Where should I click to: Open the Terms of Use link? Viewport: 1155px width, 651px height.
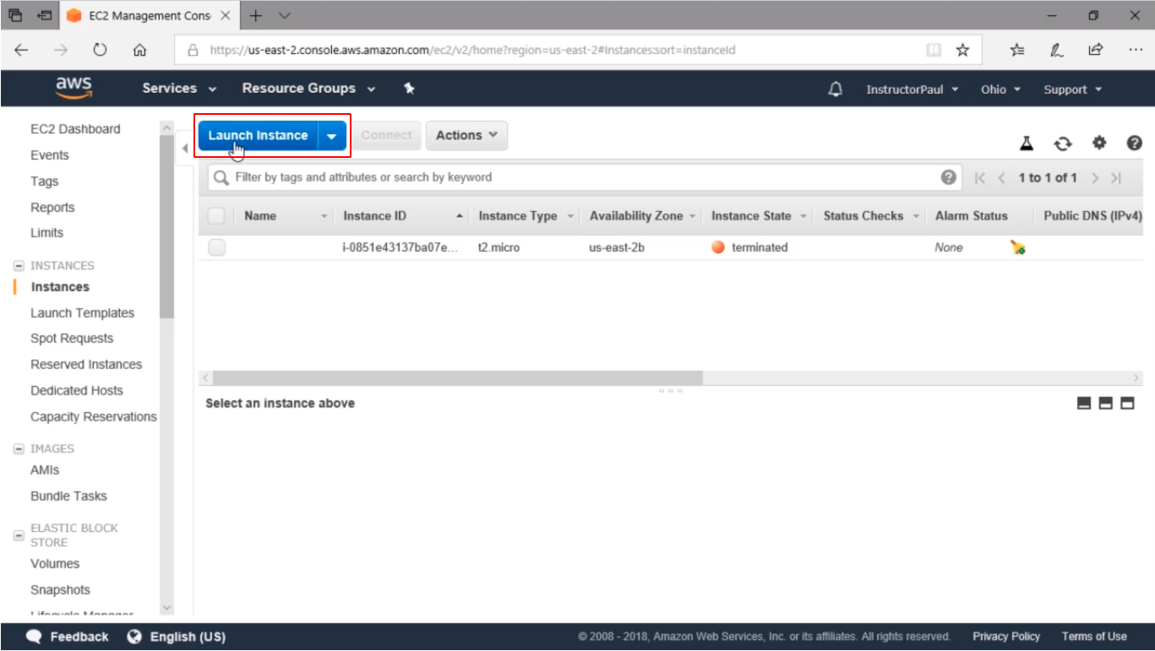point(1094,637)
